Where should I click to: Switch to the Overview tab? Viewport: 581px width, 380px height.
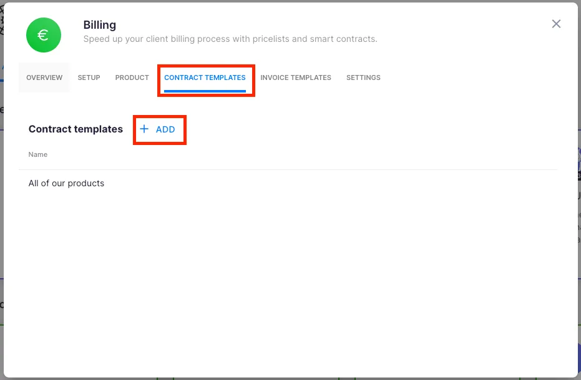(44, 77)
